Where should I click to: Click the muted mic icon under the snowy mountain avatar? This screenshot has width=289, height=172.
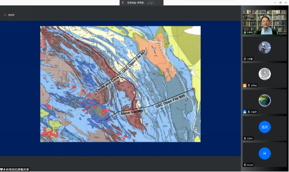click(245, 59)
